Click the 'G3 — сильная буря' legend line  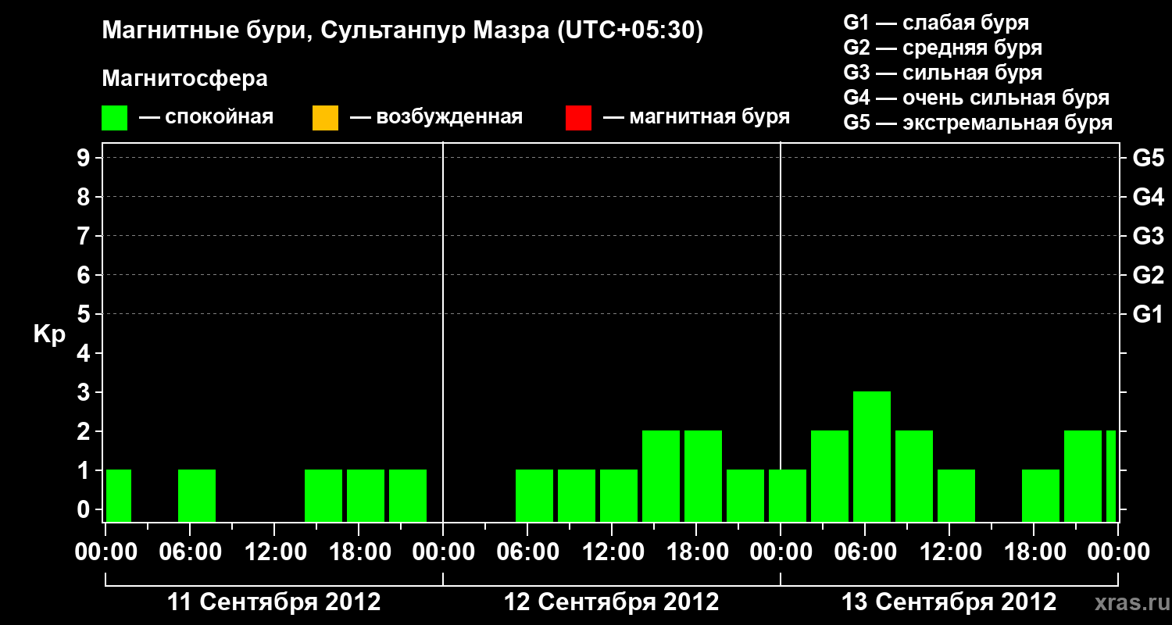click(x=942, y=73)
